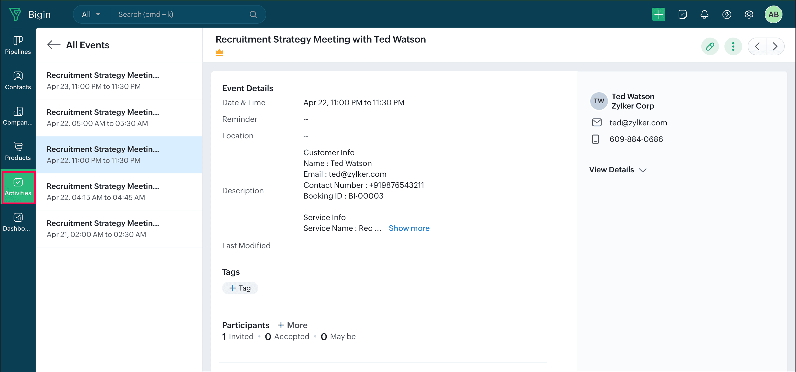Go to Contacts in sidebar
The image size is (796, 372).
(x=18, y=81)
